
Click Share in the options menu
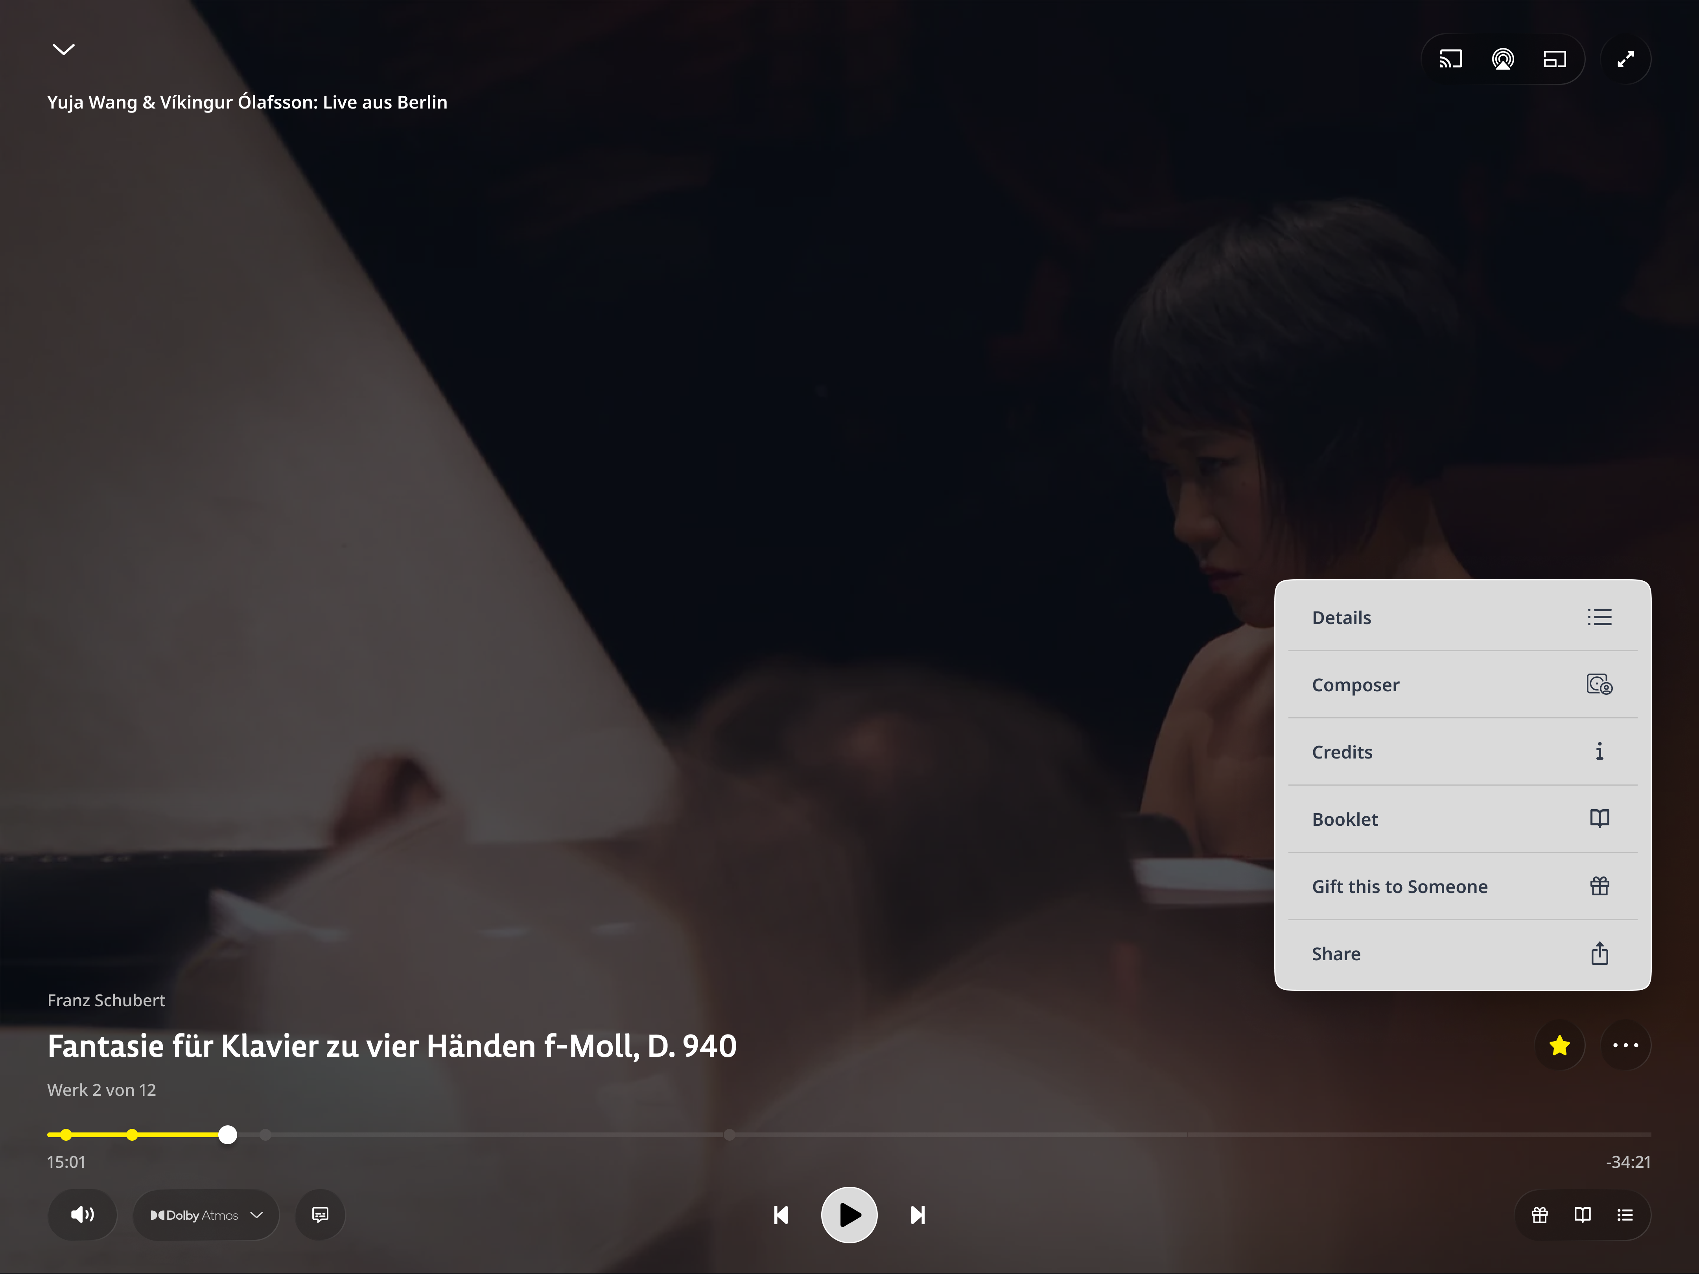pyautogui.click(x=1461, y=953)
